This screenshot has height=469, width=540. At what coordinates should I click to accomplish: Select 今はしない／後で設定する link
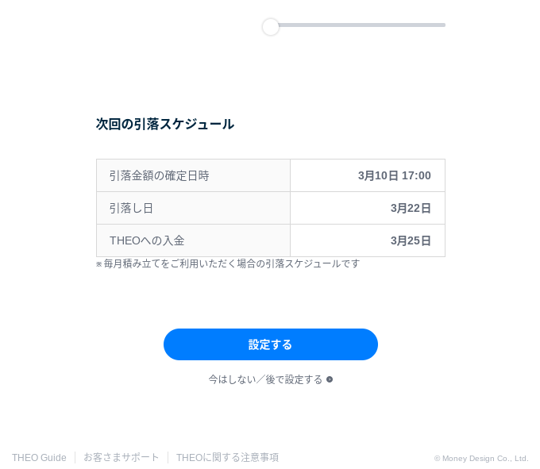coord(265,379)
